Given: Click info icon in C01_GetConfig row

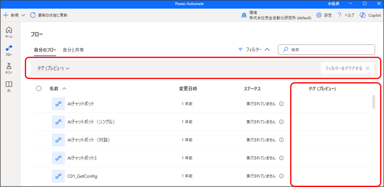Looking at the screenshot, I should click(281, 176).
